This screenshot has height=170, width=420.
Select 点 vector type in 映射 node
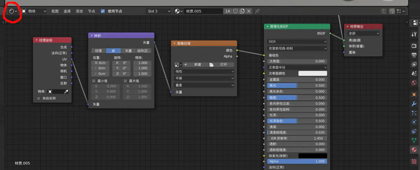pyautogui.click(x=113, y=51)
